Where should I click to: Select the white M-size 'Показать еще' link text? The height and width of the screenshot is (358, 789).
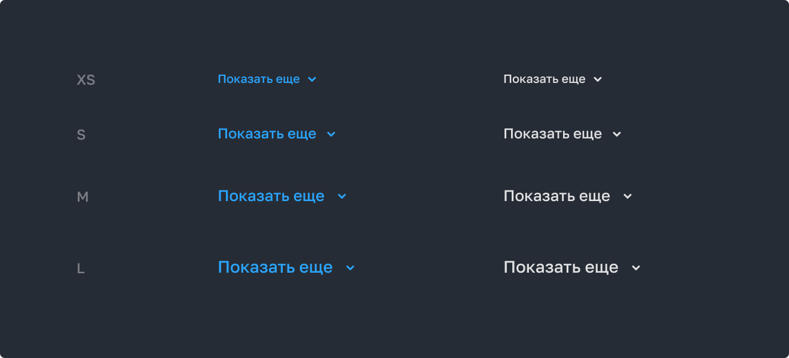point(556,196)
